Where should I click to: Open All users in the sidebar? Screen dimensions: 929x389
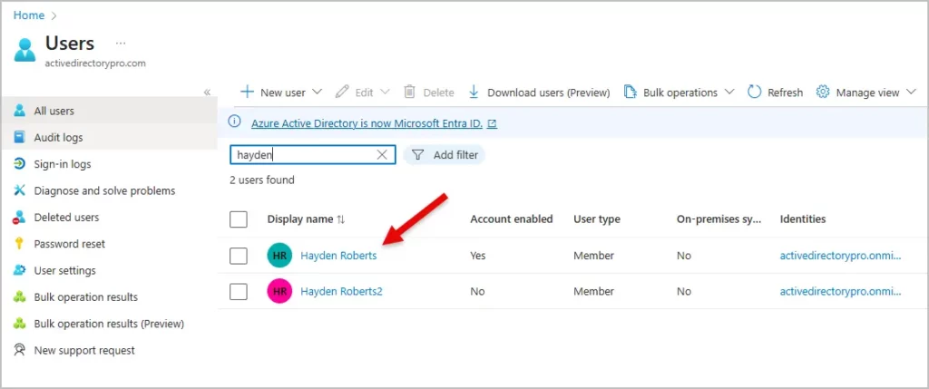point(110,111)
